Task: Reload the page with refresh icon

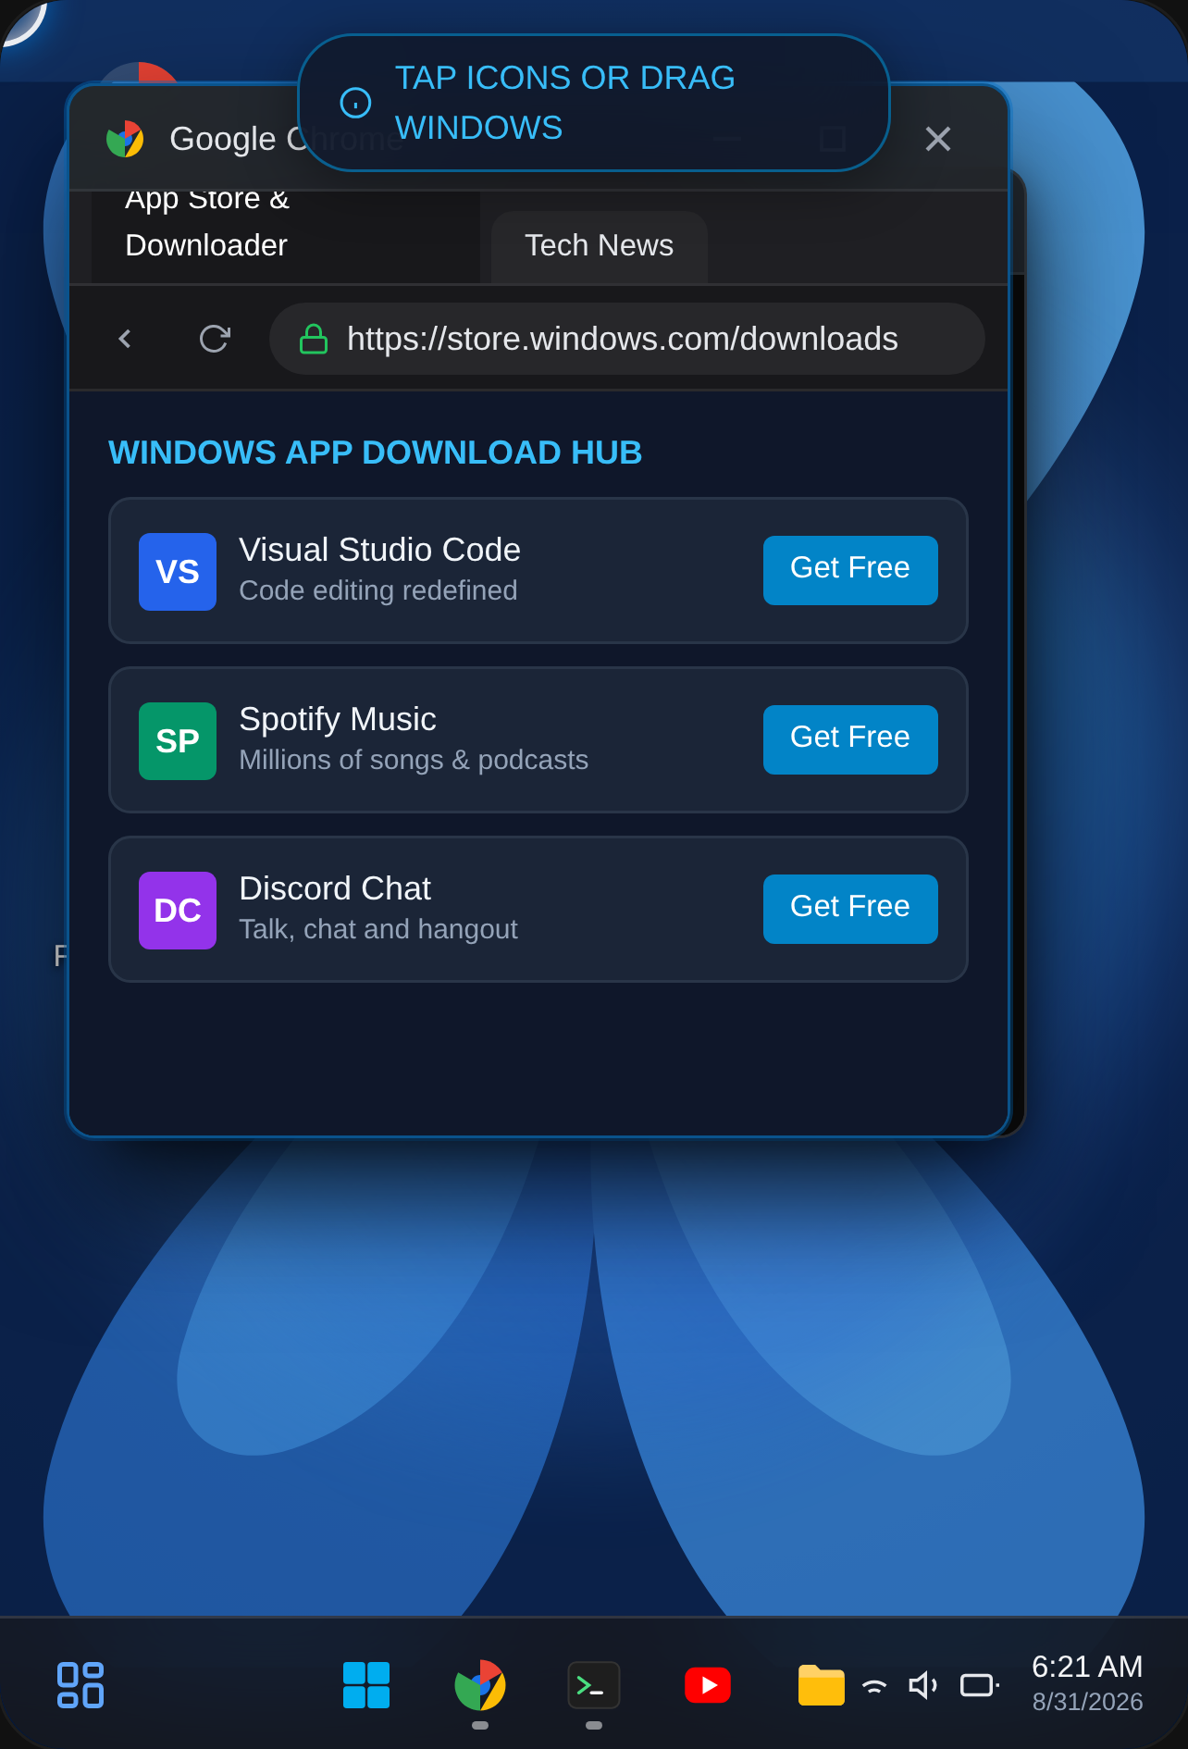Action: pos(215,339)
